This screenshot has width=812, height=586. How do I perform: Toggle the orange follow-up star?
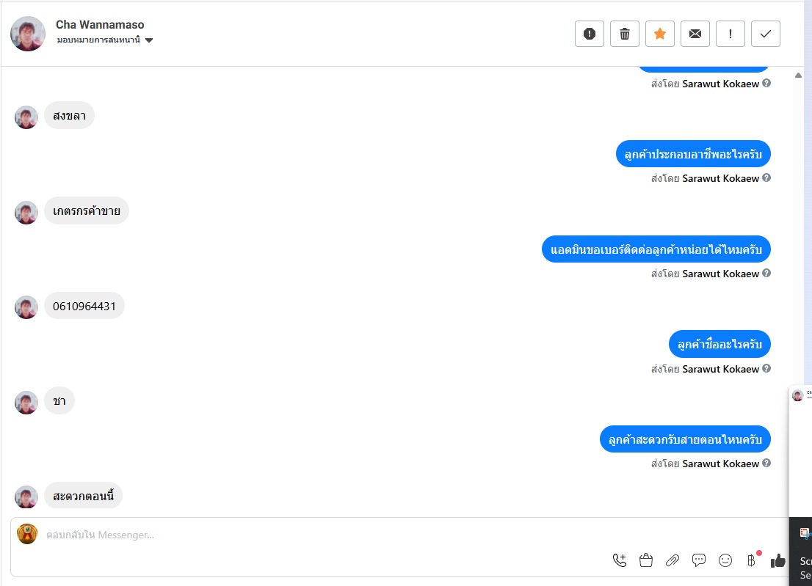point(659,34)
